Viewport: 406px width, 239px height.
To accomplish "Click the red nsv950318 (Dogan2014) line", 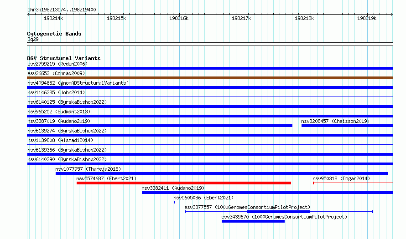I will pyautogui.click(x=353, y=183).
